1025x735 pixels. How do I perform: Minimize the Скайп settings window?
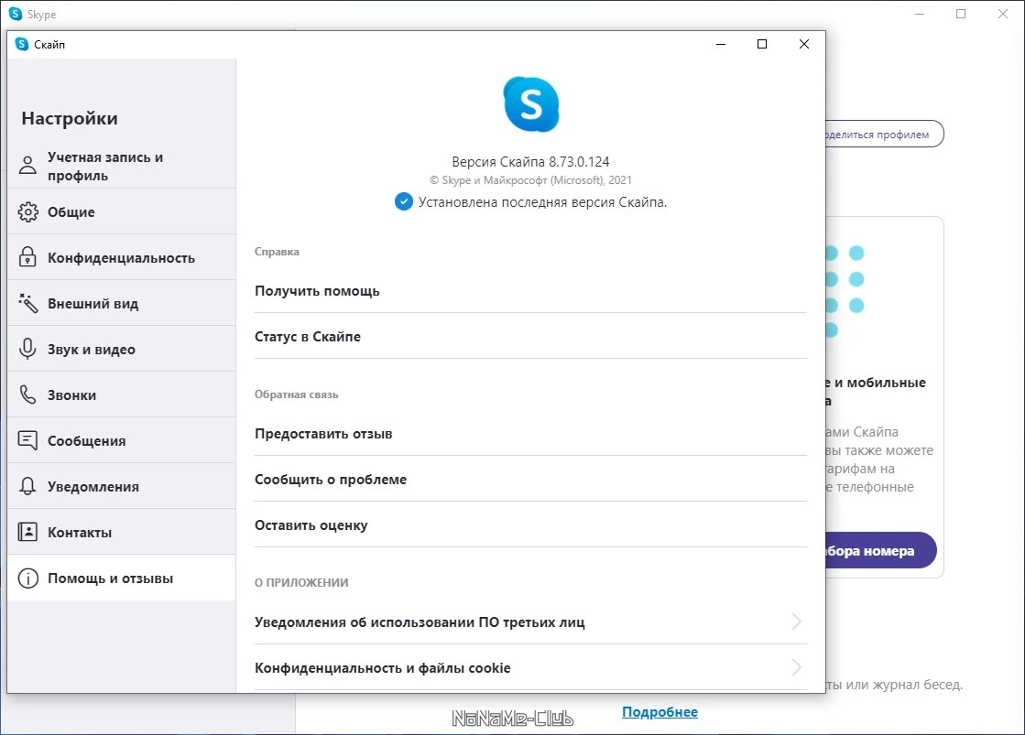(721, 44)
